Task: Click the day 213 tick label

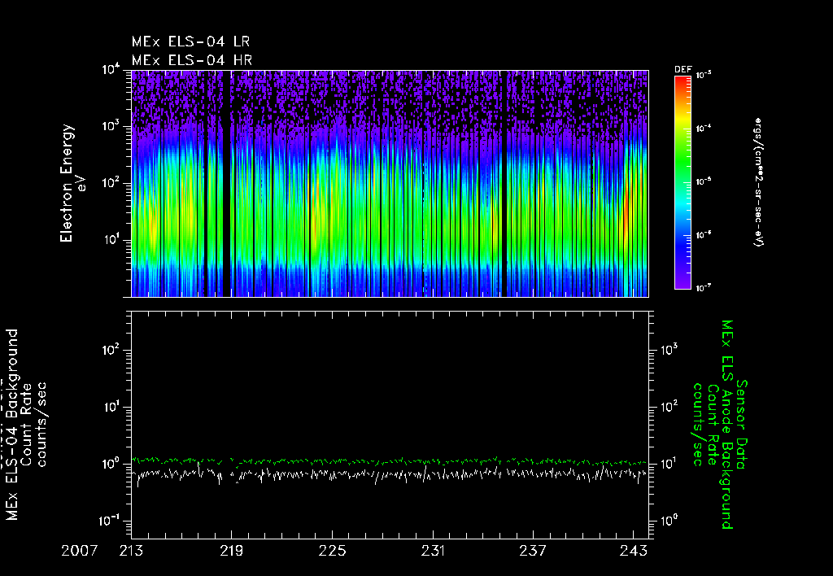Action: click(x=131, y=551)
